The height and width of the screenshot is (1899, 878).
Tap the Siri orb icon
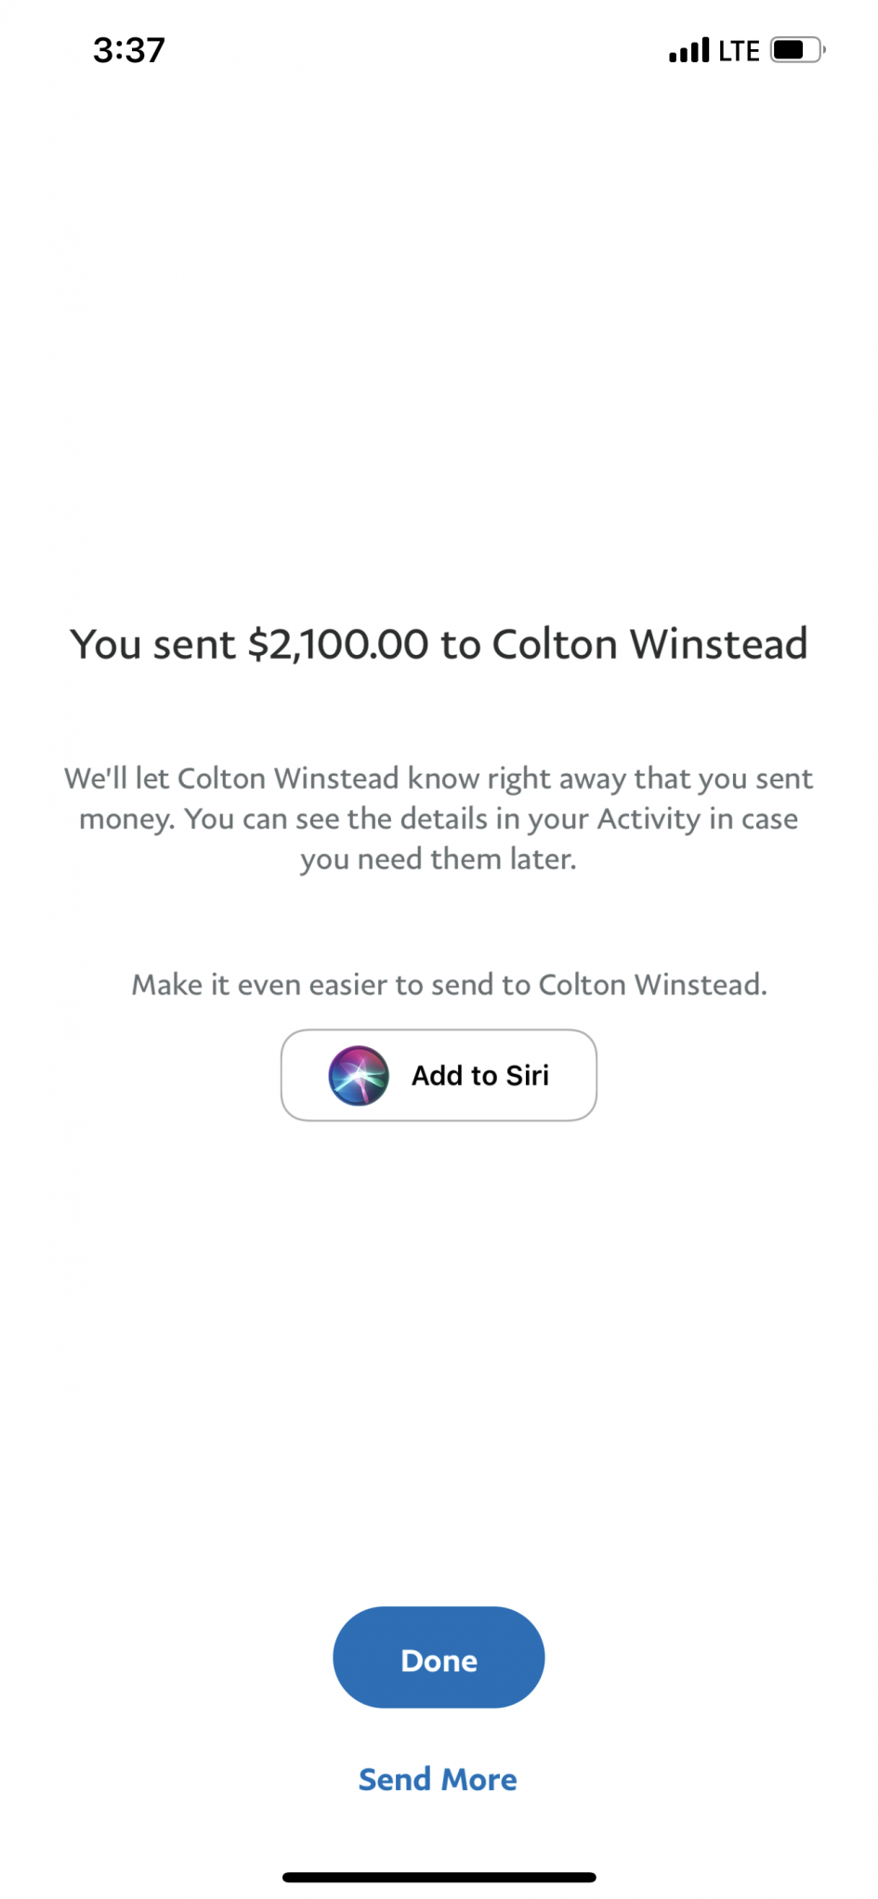pyautogui.click(x=359, y=1075)
